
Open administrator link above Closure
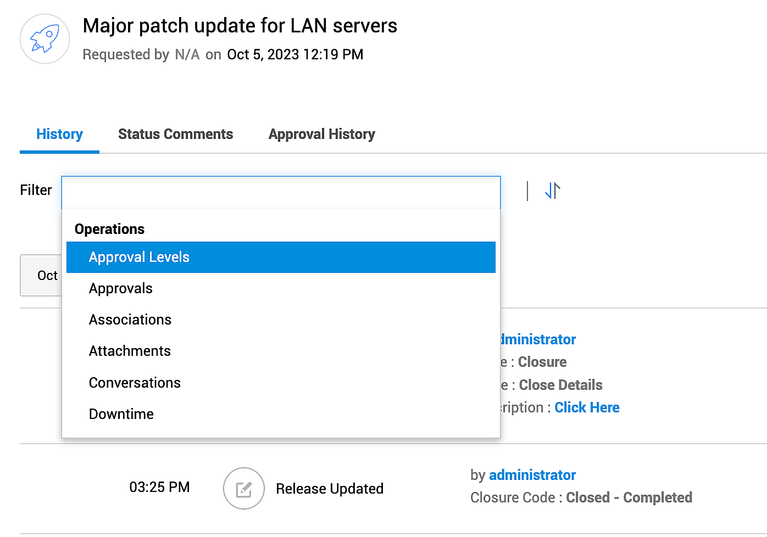[x=538, y=339]
